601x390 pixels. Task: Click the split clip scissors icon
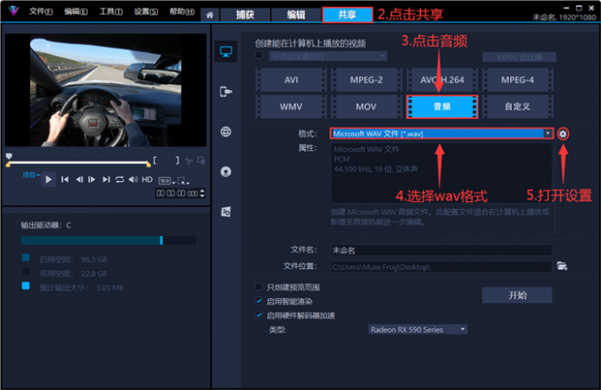coord(188,161)
